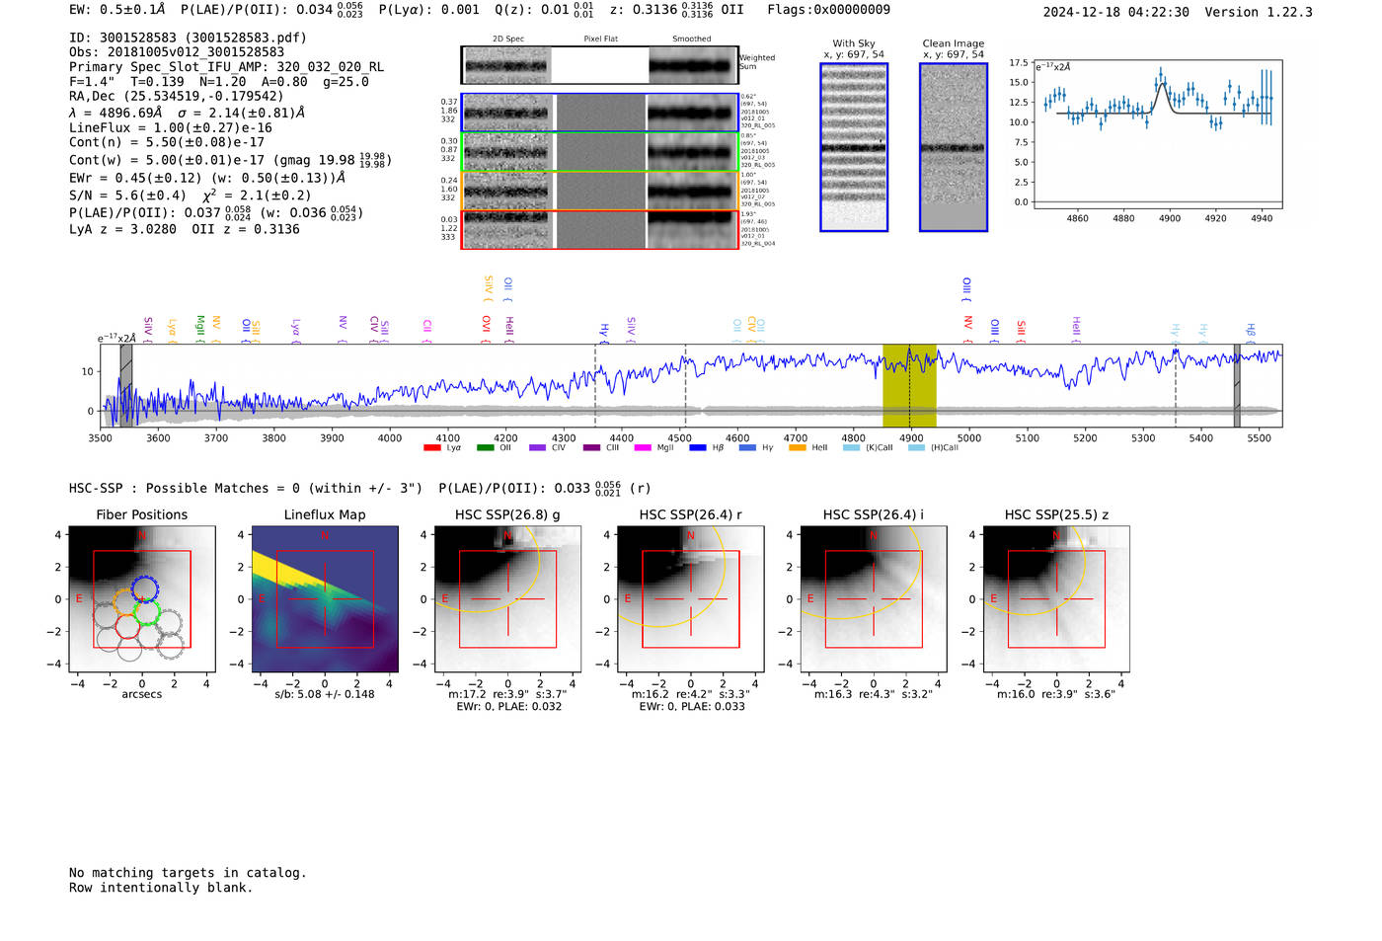1382x941 pixels.
Task: Open the HSC SSP(25.5) z image
Action: pyautogui.click(x=1056, y=599)
